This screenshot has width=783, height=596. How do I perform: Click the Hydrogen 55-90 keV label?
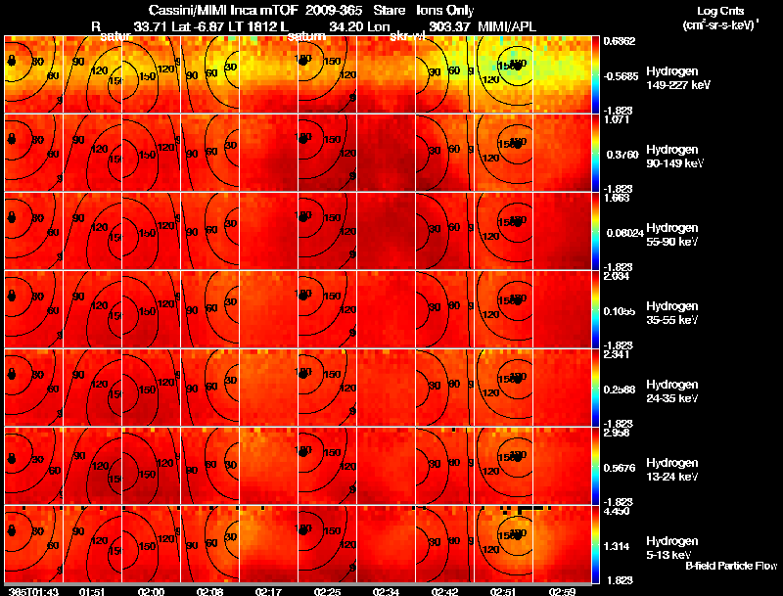tap(672, 235)
